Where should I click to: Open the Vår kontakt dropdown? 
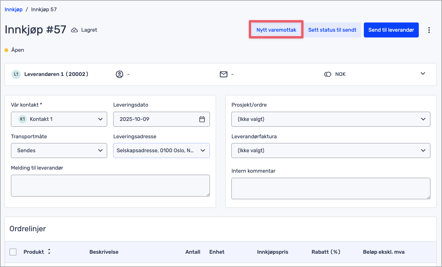(59, 119)
